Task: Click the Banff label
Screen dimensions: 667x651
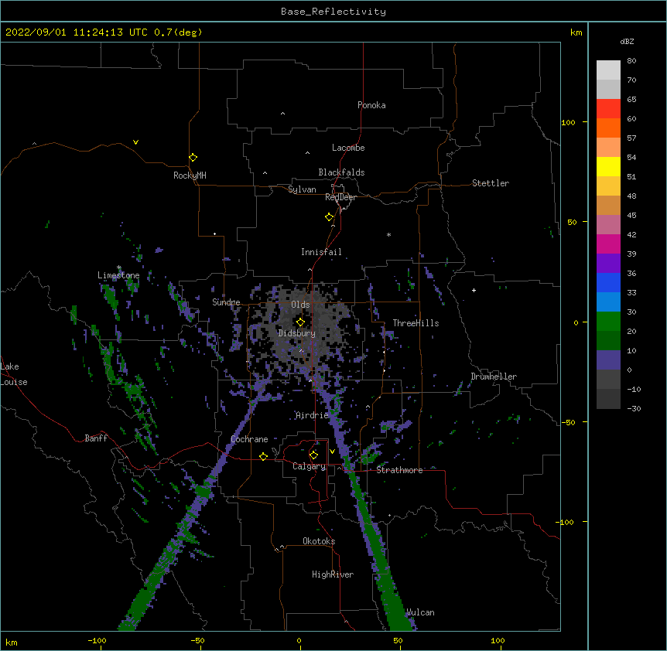Action: [x=96, y=438]
